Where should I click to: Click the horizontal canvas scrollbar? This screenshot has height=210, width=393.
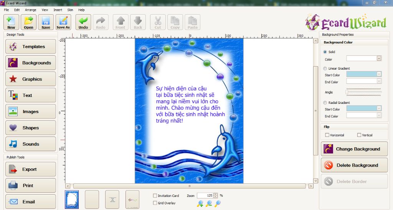[x=190, y=186]
